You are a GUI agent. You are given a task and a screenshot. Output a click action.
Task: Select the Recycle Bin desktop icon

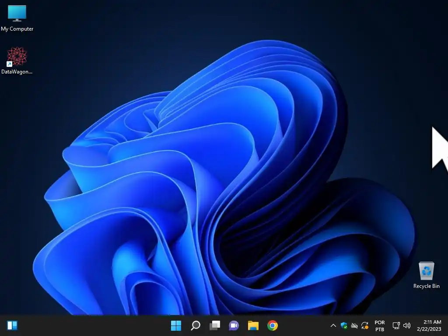pos(426,275)
